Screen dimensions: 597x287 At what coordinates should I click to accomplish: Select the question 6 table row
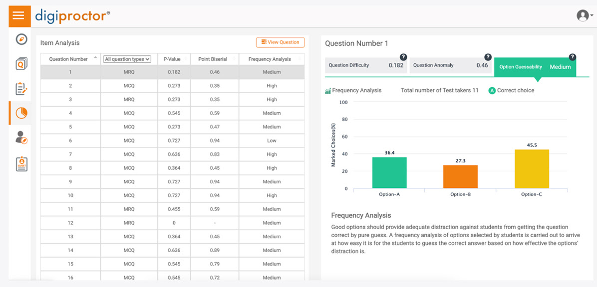pos(172,141)
